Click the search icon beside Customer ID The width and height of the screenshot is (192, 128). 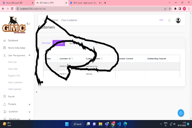click(72, 59)
